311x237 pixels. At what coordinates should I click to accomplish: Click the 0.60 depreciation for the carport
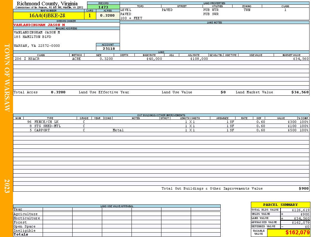click(261, 130)
